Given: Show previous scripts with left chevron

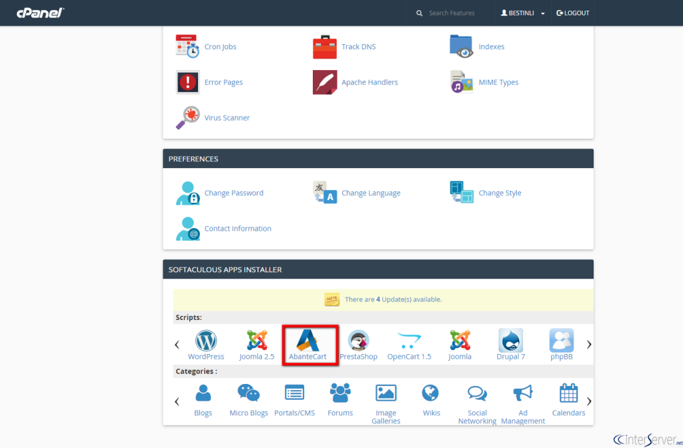Looking at the screenshot, I should [177, 345].
